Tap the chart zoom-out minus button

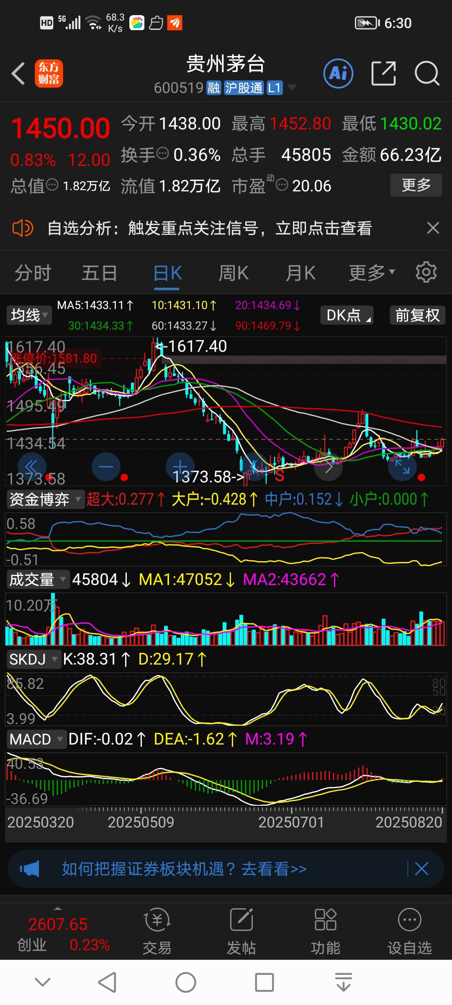coord(106,466)
